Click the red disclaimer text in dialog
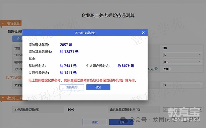The image size is (206, 128). point(82,80)
